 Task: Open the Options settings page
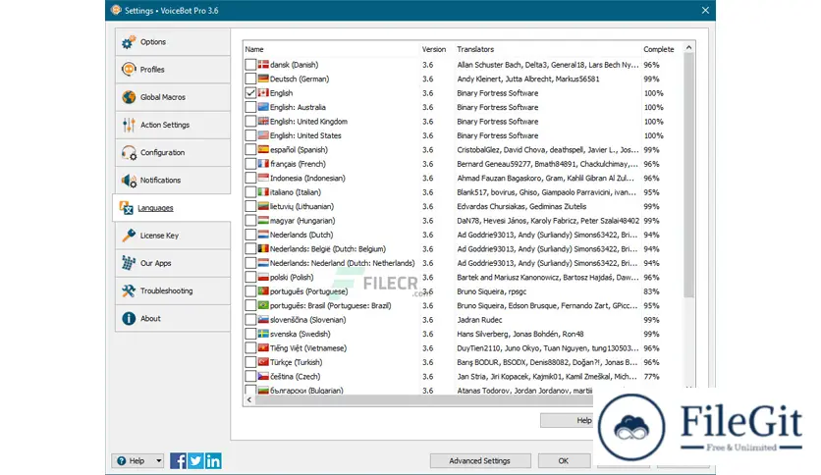tap(173, 42)
